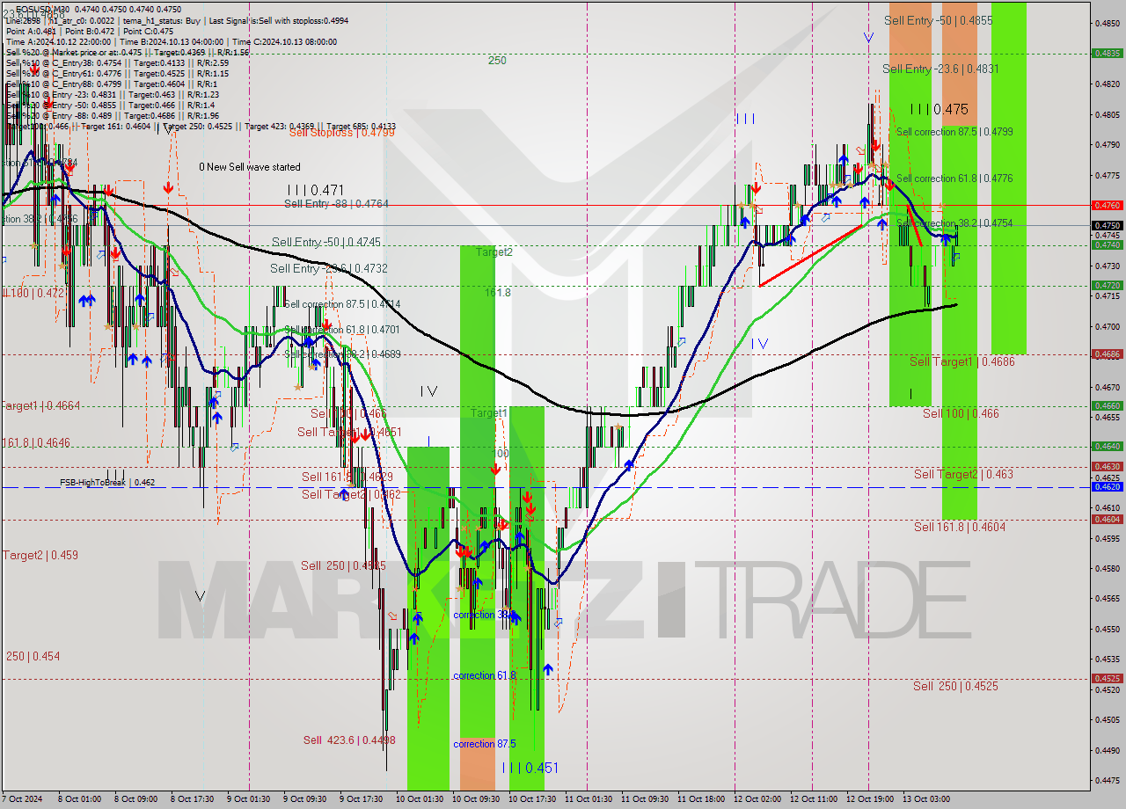
Task: Select the 'FSB-HighToBreak | 0.462' line label
Action: [x=107, y=483]
